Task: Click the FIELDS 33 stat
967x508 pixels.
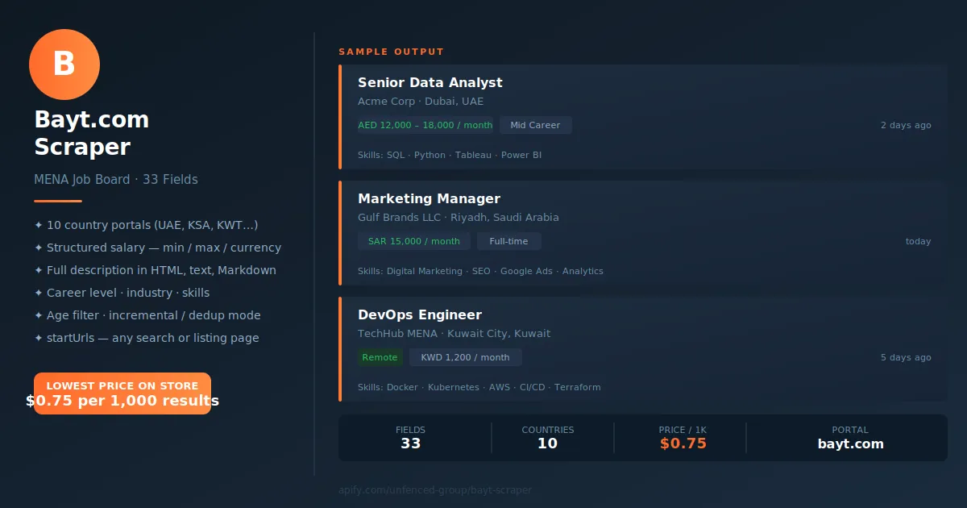Action: [411, 438]
